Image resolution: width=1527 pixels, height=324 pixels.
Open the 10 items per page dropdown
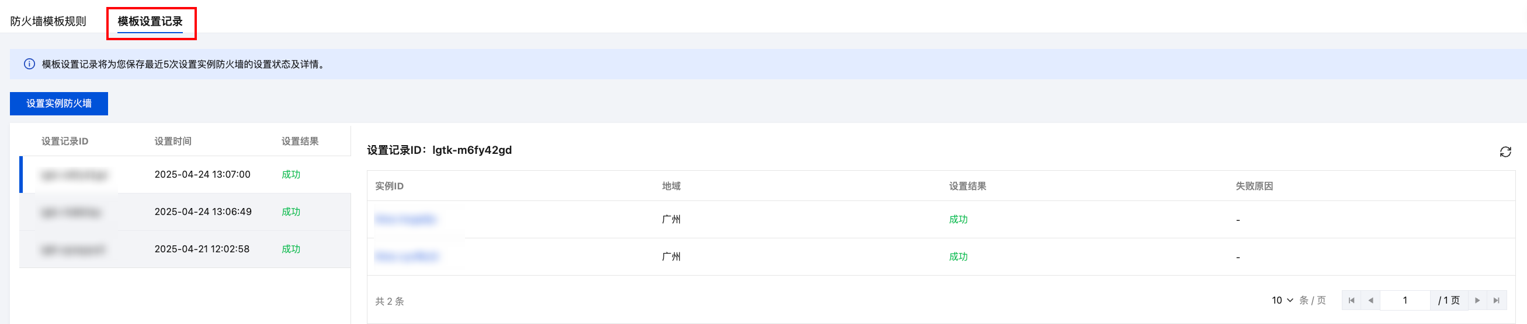(1282, 300)
